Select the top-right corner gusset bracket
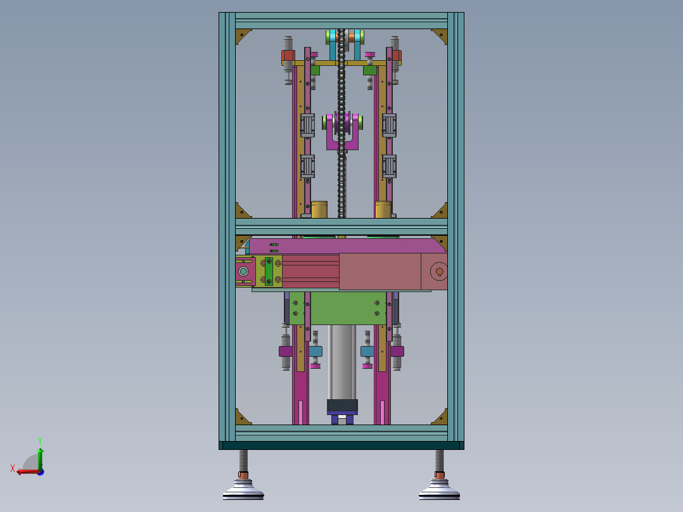Image resolution: width=683 pixels, height=512 pixels. pos(440,35)
